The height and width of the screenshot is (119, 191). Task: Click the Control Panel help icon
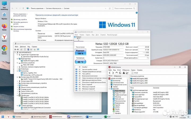click(137, 13)
